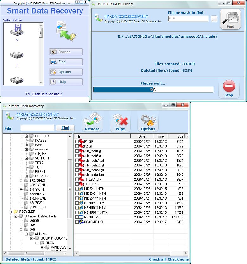The width and height of the screenshot is (247, 264).
Task: Stop the scan with the red Stop icon
Action: click(229, 86)
